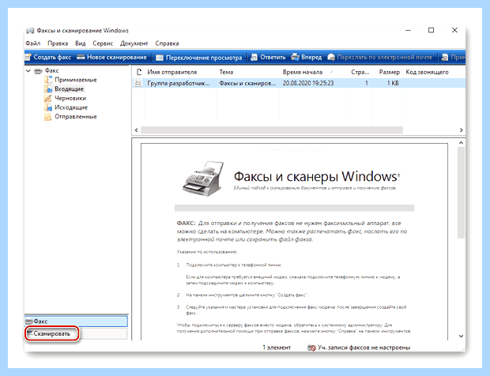Open the Документ menu
Viewport: 490px width, 376px height.
[x=134, y=43]
